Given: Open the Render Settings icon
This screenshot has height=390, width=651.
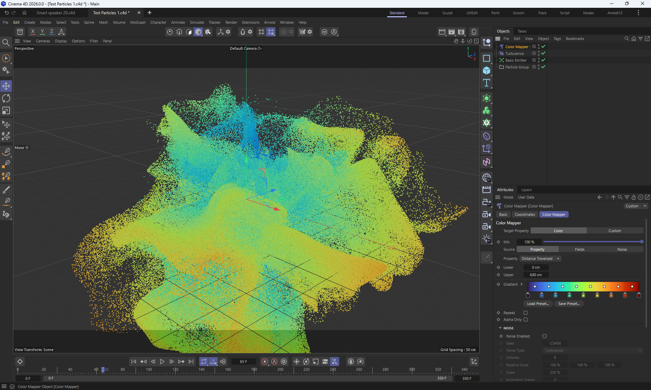Looking at the screenshot, I should tap(461, 32).
